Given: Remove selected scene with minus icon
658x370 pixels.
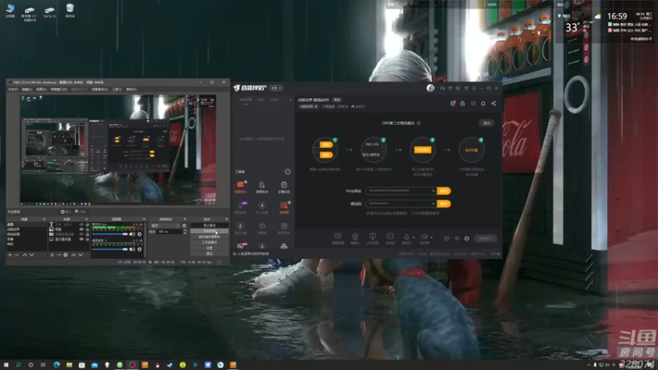Looking at the screenshot, I should pyautogui.click(x=16, y=255).
